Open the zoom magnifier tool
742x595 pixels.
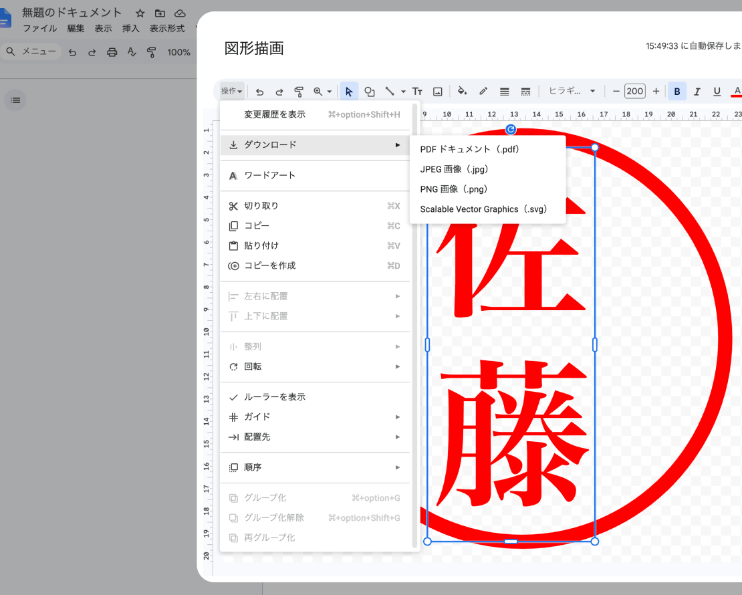(x=318, y=92)
